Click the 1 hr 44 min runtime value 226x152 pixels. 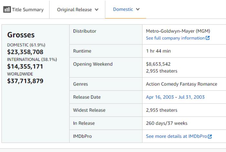158,51
